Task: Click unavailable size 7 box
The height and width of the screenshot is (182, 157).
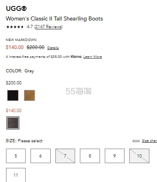Action: coord(65,156)
